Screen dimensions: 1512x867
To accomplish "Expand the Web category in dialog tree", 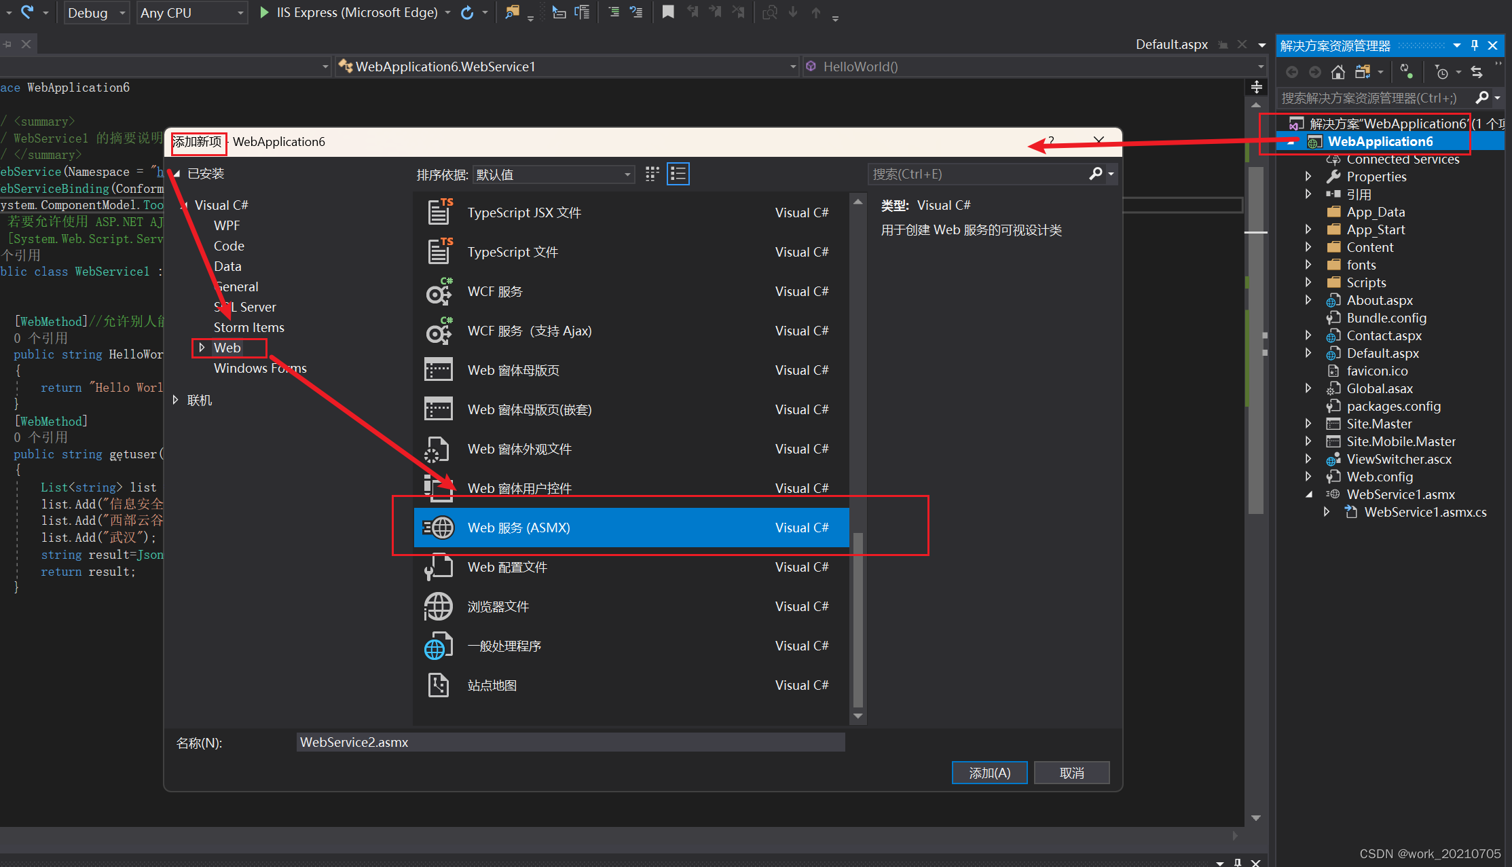I will click(202, 348).
